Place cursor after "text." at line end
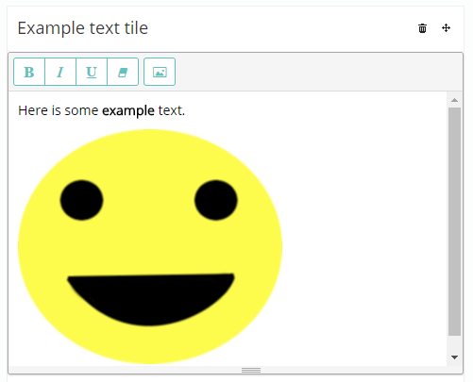Image resolution: width=473 pixels, height=382 pixels. [x=186, y=110]
